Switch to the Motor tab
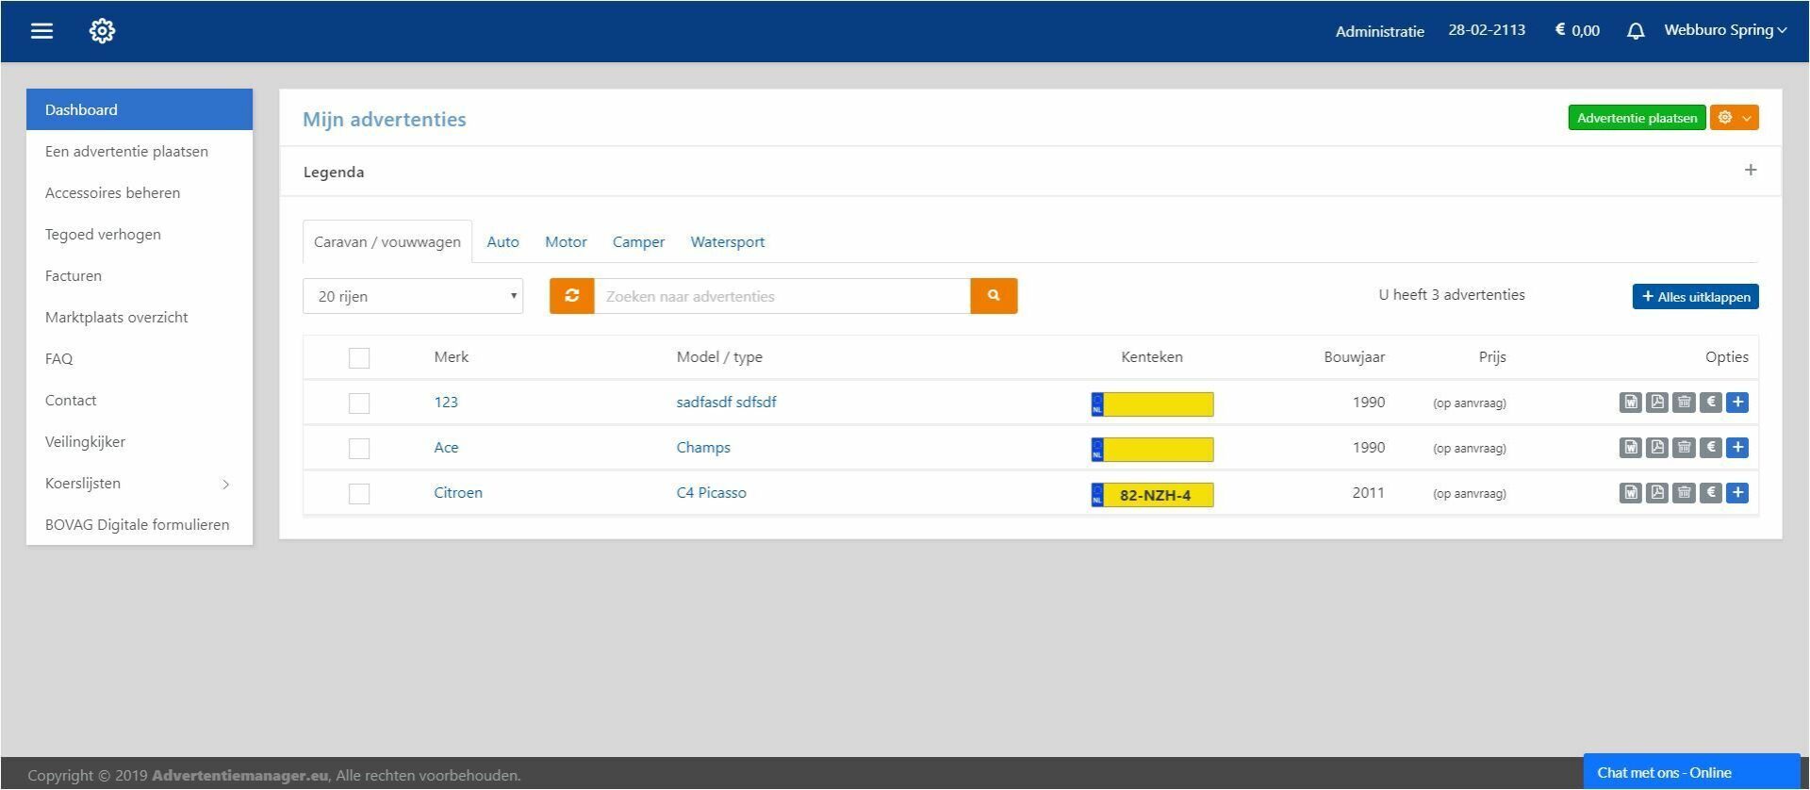 [566, 242]
